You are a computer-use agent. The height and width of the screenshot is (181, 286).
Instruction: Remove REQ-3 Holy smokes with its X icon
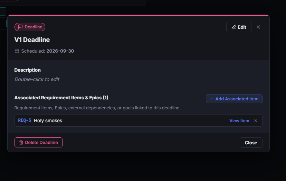tap(256, 121)
